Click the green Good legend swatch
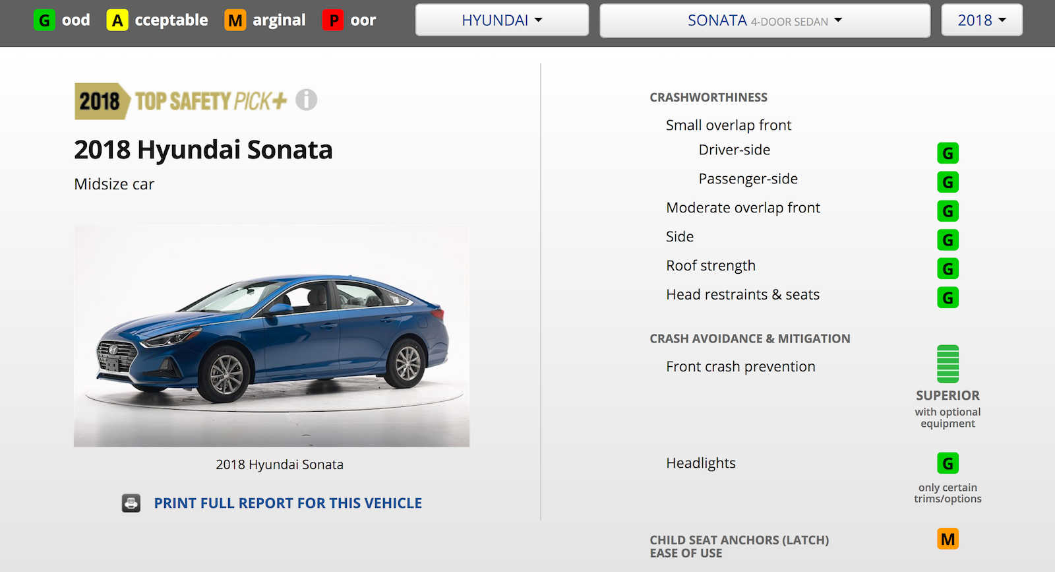This screenshot has height=572, width=1055. coord(44,20)
